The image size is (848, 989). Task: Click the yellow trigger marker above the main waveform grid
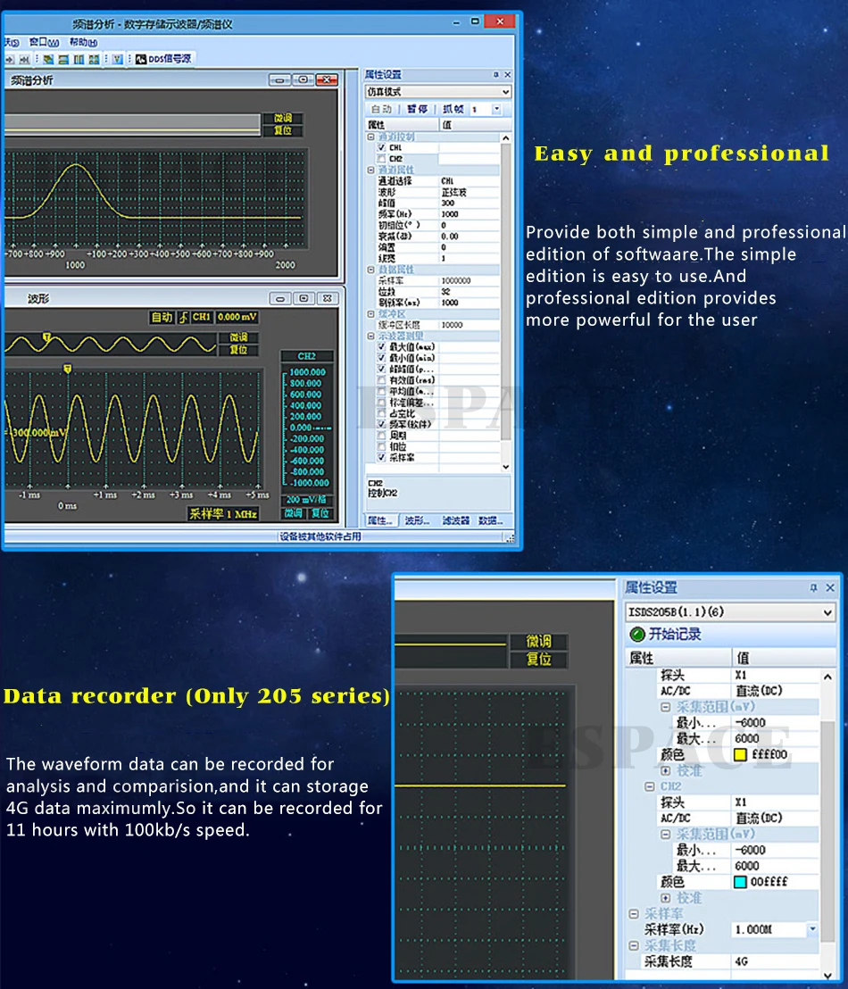[68, 368]
